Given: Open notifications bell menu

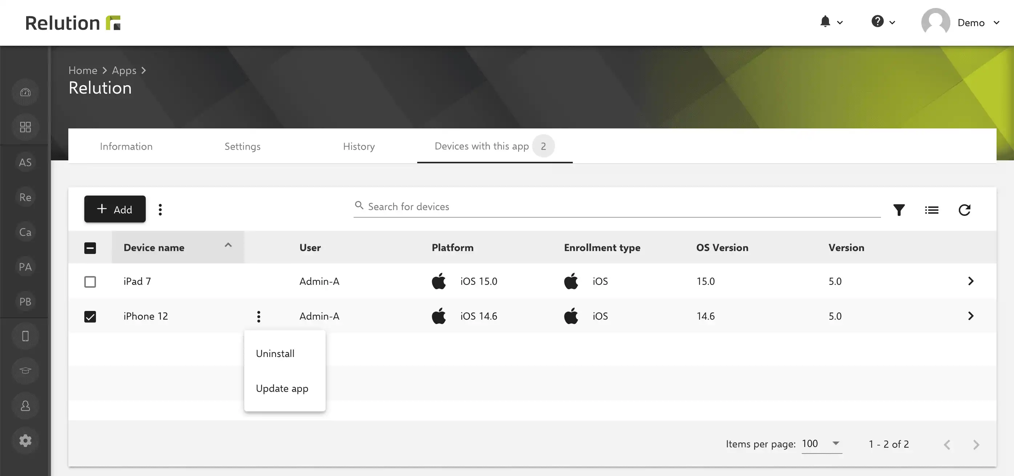Looking at the screenshot, I should point(831,22).
